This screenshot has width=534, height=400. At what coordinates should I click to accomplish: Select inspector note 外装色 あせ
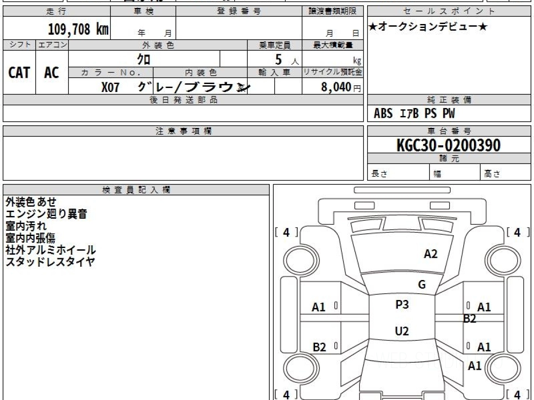(x=31, y=202)
